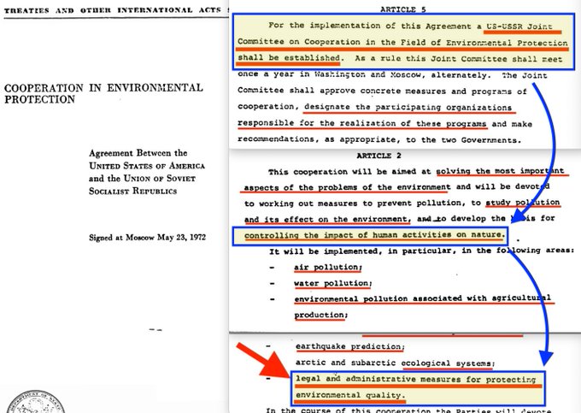
Task: Click "Agreement Between the" line on cover page
Action: 138,153
